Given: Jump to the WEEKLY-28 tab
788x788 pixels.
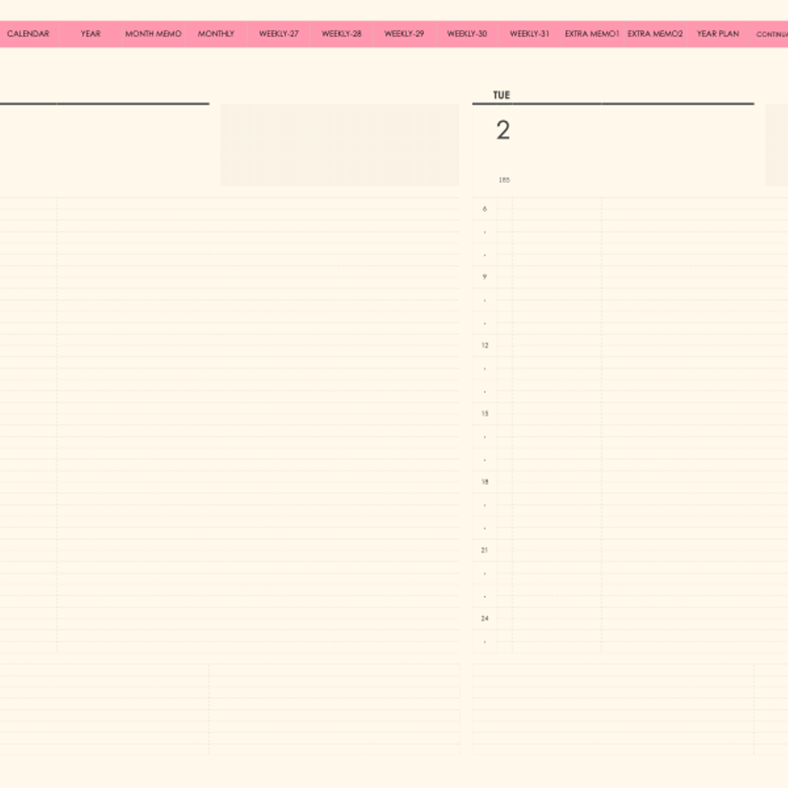Looking at the screenshot, I should click(x=342, y=33).
